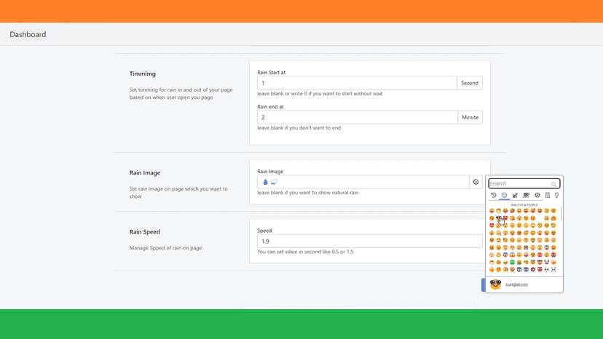Click the emoji picker scrollbar
The width and height of the screenshot is (603, 339).
point(561,214)
